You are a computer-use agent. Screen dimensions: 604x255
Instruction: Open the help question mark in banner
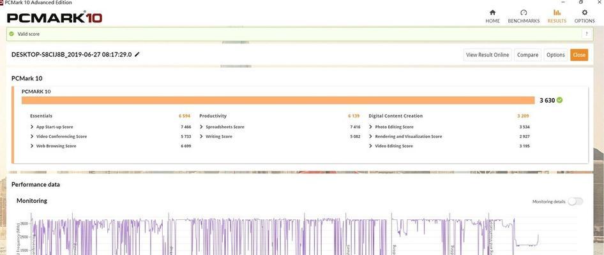pos(587,34)
